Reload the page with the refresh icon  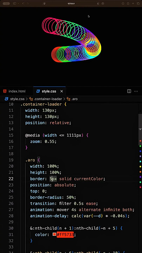pyautogui.click(x=98, y=4)
